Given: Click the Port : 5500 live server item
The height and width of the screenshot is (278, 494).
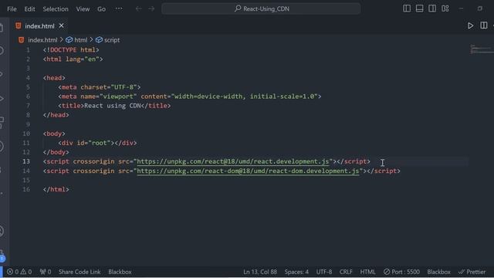Looking at the screenshot, I should 401,272.
